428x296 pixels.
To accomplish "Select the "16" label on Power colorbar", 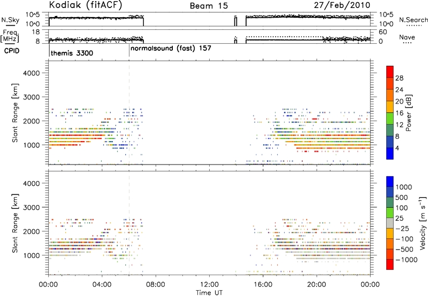I will 399,113.
